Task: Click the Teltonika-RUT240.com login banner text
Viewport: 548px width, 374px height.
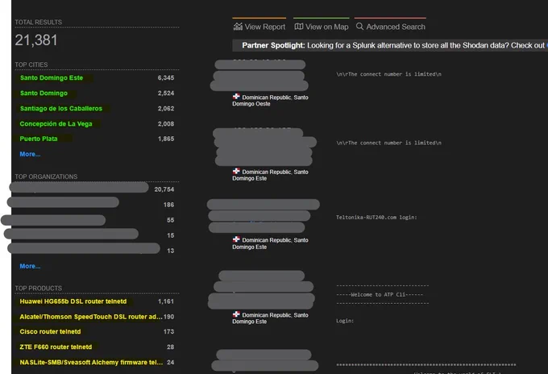Action: [x=376, y=218]
